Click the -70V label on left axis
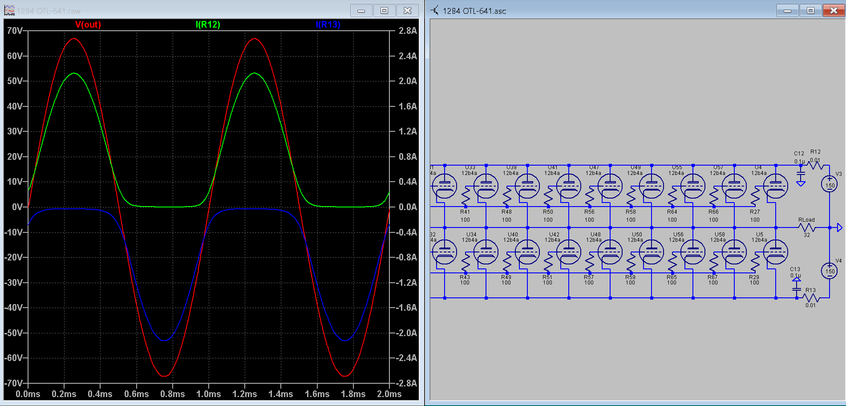 click(x=13, y=383)
